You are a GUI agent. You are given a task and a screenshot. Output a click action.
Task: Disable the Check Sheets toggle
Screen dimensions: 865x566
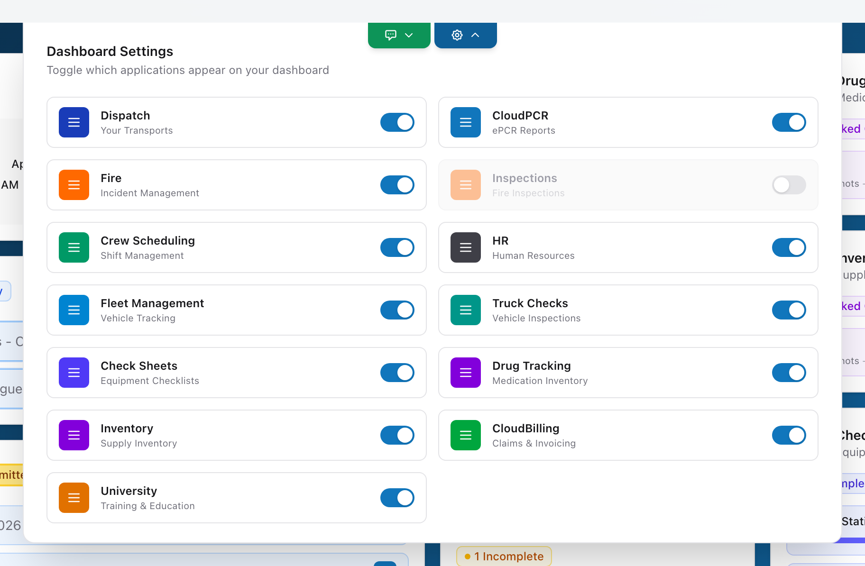(x=397, y=373)
